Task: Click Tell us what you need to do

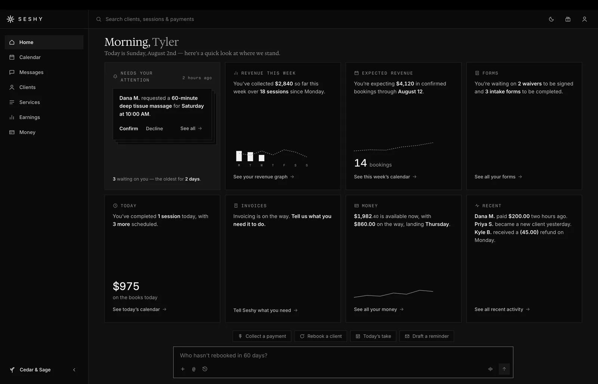Action: point(282,220)
